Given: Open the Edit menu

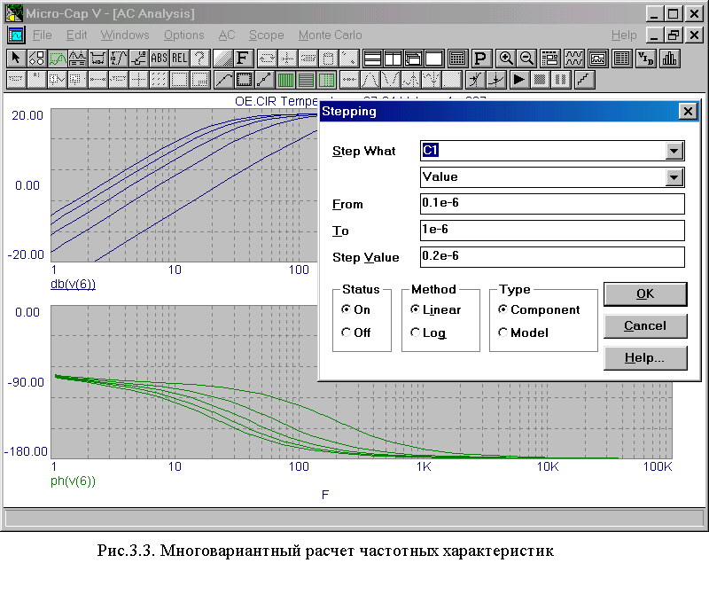Looking at the screenshot, I should 76,35.
